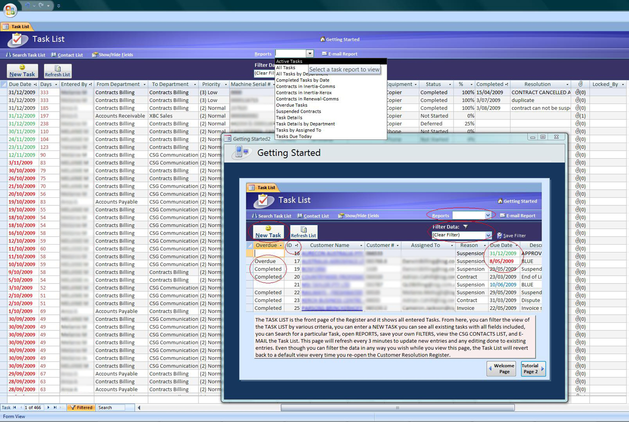Choose Tasks by Assigned To report
Viewport: 629px width, 422px height.
click(298, 130)
